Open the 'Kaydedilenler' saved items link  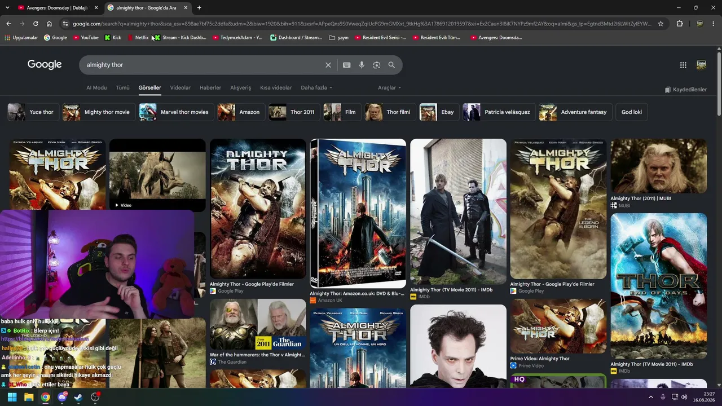coord(685,90)
